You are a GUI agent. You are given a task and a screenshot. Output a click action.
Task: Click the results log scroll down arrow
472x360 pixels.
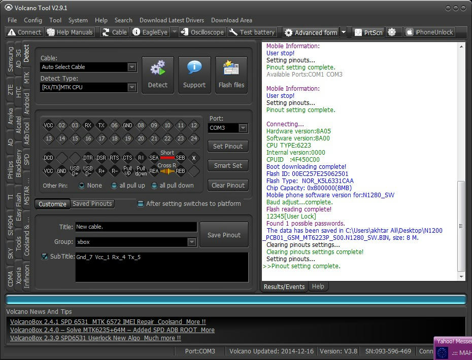click(461, 277)
